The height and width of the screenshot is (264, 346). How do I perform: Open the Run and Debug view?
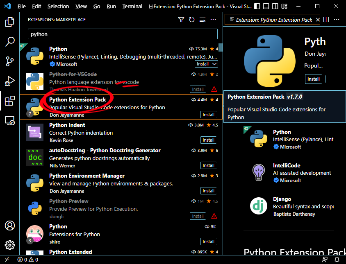point(10,81)
